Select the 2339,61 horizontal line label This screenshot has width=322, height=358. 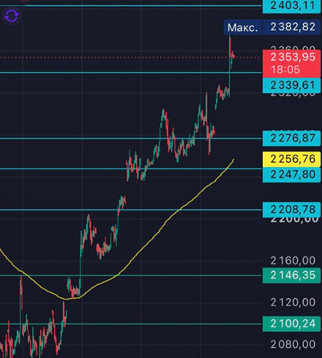[291, 85]
